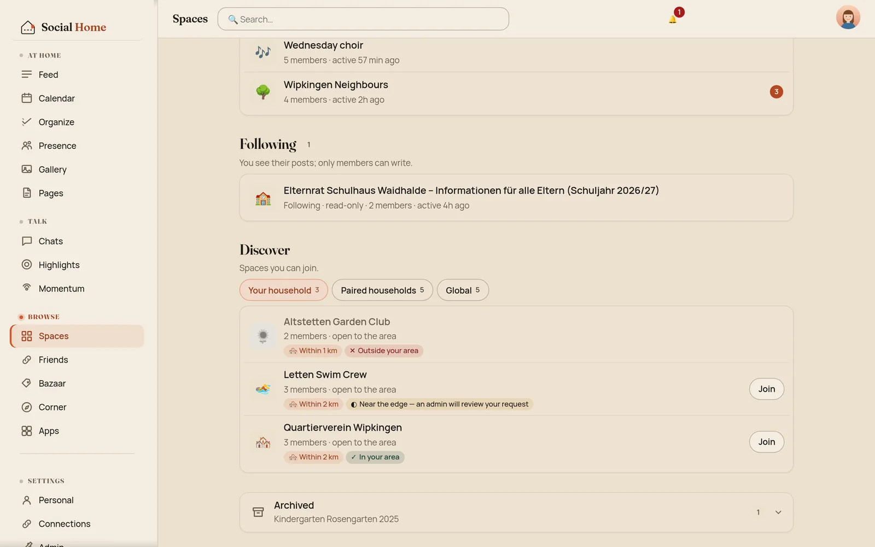The height and width of the screenshot is (547, 875).
Task: Focus the Search field
Action: coord(363,19)
